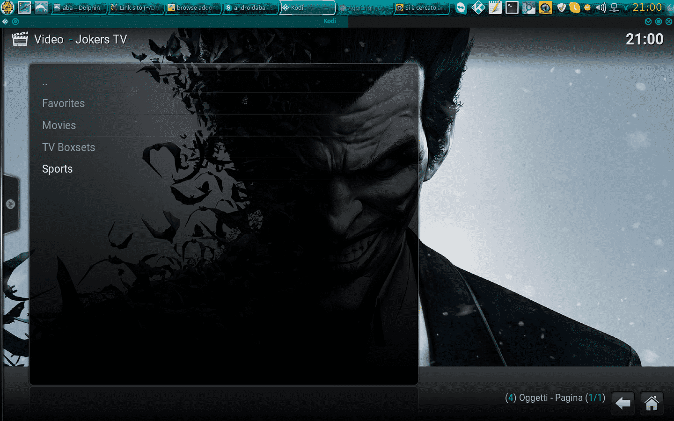Click the volume speaker tray icon
The width and height of the screenshot is (674, 421).
coord(601,7)
